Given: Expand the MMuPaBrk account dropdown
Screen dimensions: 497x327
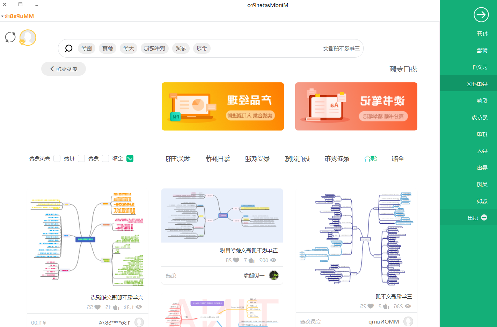Looking at the screenshot, I should [x=17, y=16].
